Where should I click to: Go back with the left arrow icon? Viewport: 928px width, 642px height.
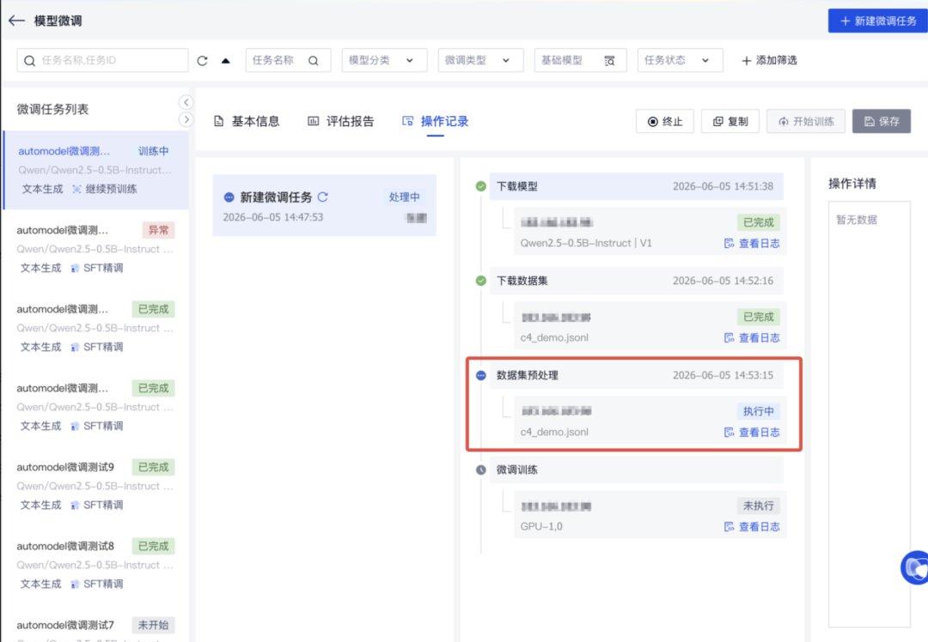16,21
